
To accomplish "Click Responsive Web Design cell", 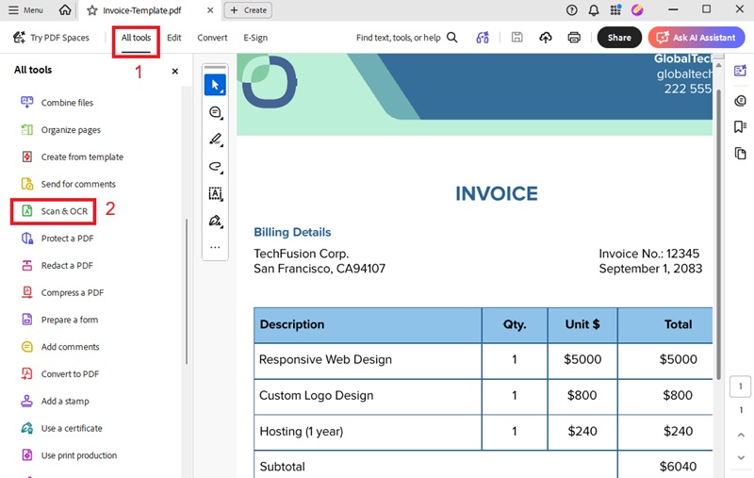I will pos(368,360).
